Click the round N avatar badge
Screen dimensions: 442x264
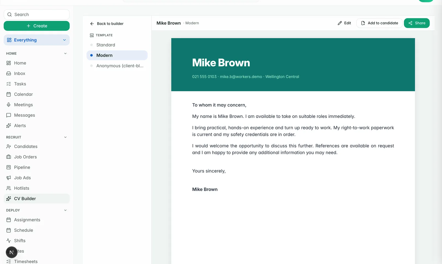12,252
